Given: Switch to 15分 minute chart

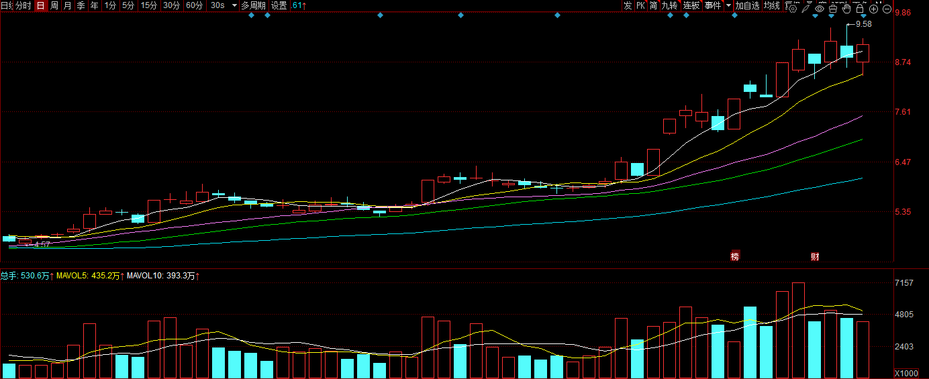Looking at the screenshot, I should click(x=149, y=5).
